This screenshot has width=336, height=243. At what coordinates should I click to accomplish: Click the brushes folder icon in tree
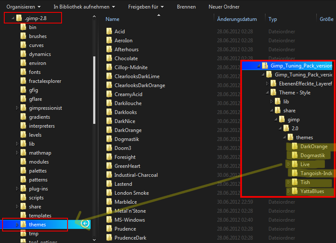coord(23,36)
